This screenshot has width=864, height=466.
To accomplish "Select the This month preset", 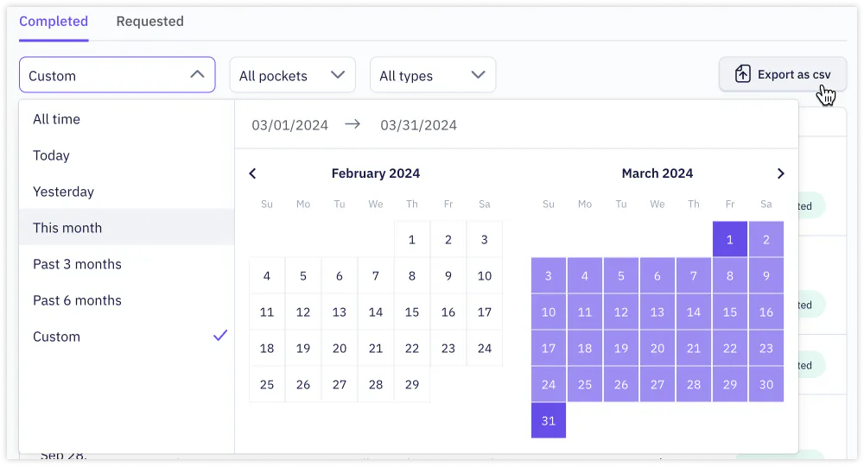I will [x=127, y=228].
